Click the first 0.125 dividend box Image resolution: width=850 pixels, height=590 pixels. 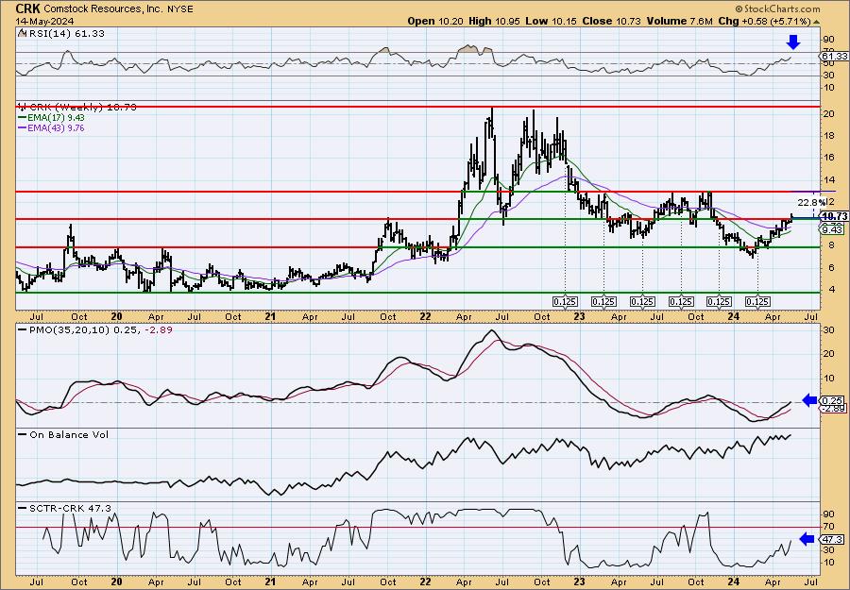(x=565, y=301)
